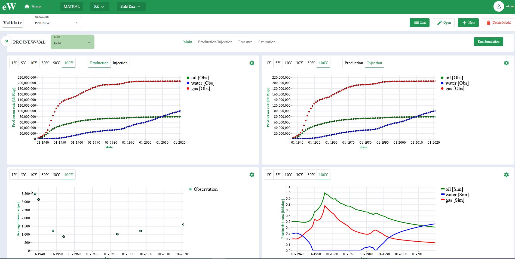Set pressure chart range to 100Y
This screenshot has width=515, height=259.
(x=69, y=175)
